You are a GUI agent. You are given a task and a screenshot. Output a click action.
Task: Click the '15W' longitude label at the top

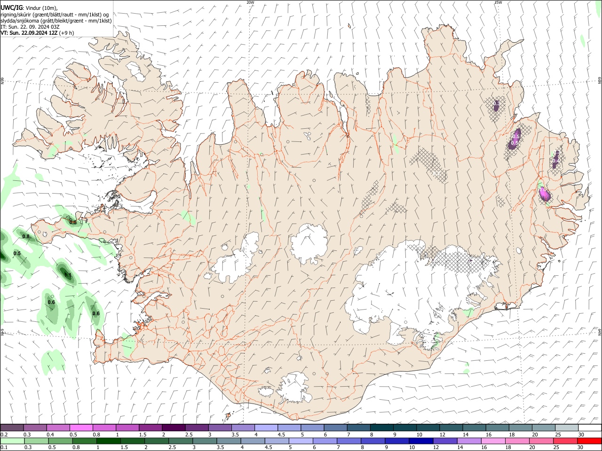click(498, 2)
